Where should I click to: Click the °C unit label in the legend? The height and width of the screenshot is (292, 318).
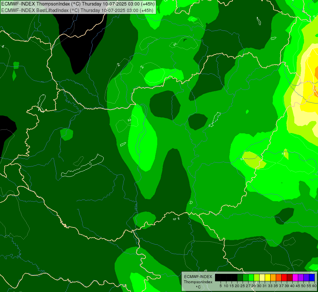coord(198,287)
